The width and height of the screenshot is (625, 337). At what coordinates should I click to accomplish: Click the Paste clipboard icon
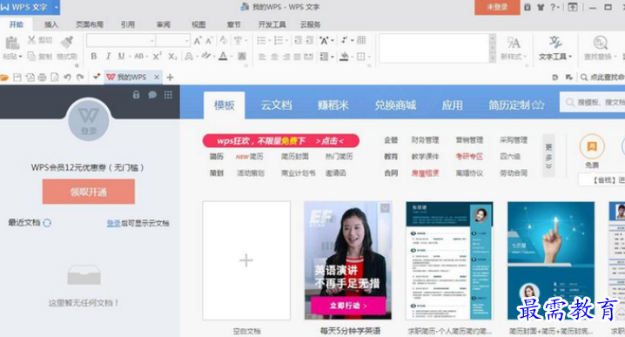(x=12, y=43)
